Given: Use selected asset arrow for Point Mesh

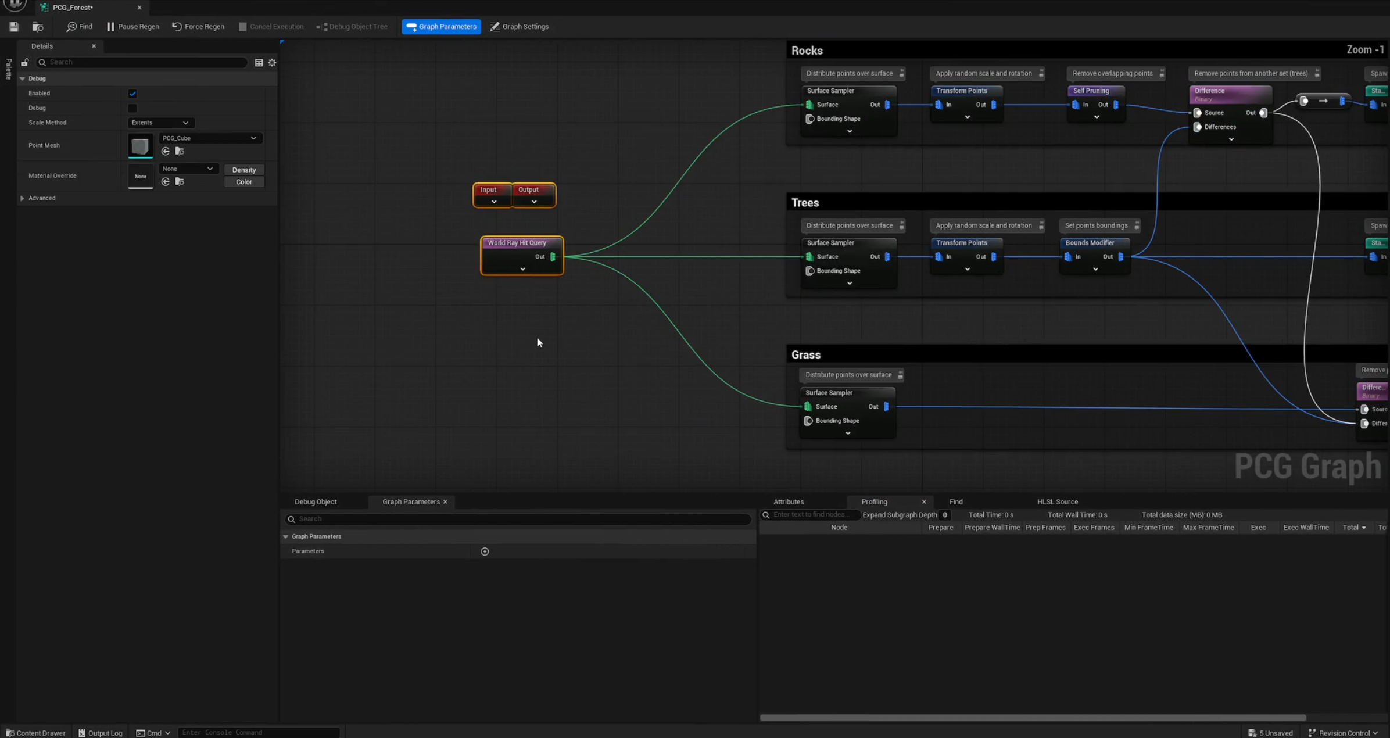Looking at the screenshot, I should [166, 152].
